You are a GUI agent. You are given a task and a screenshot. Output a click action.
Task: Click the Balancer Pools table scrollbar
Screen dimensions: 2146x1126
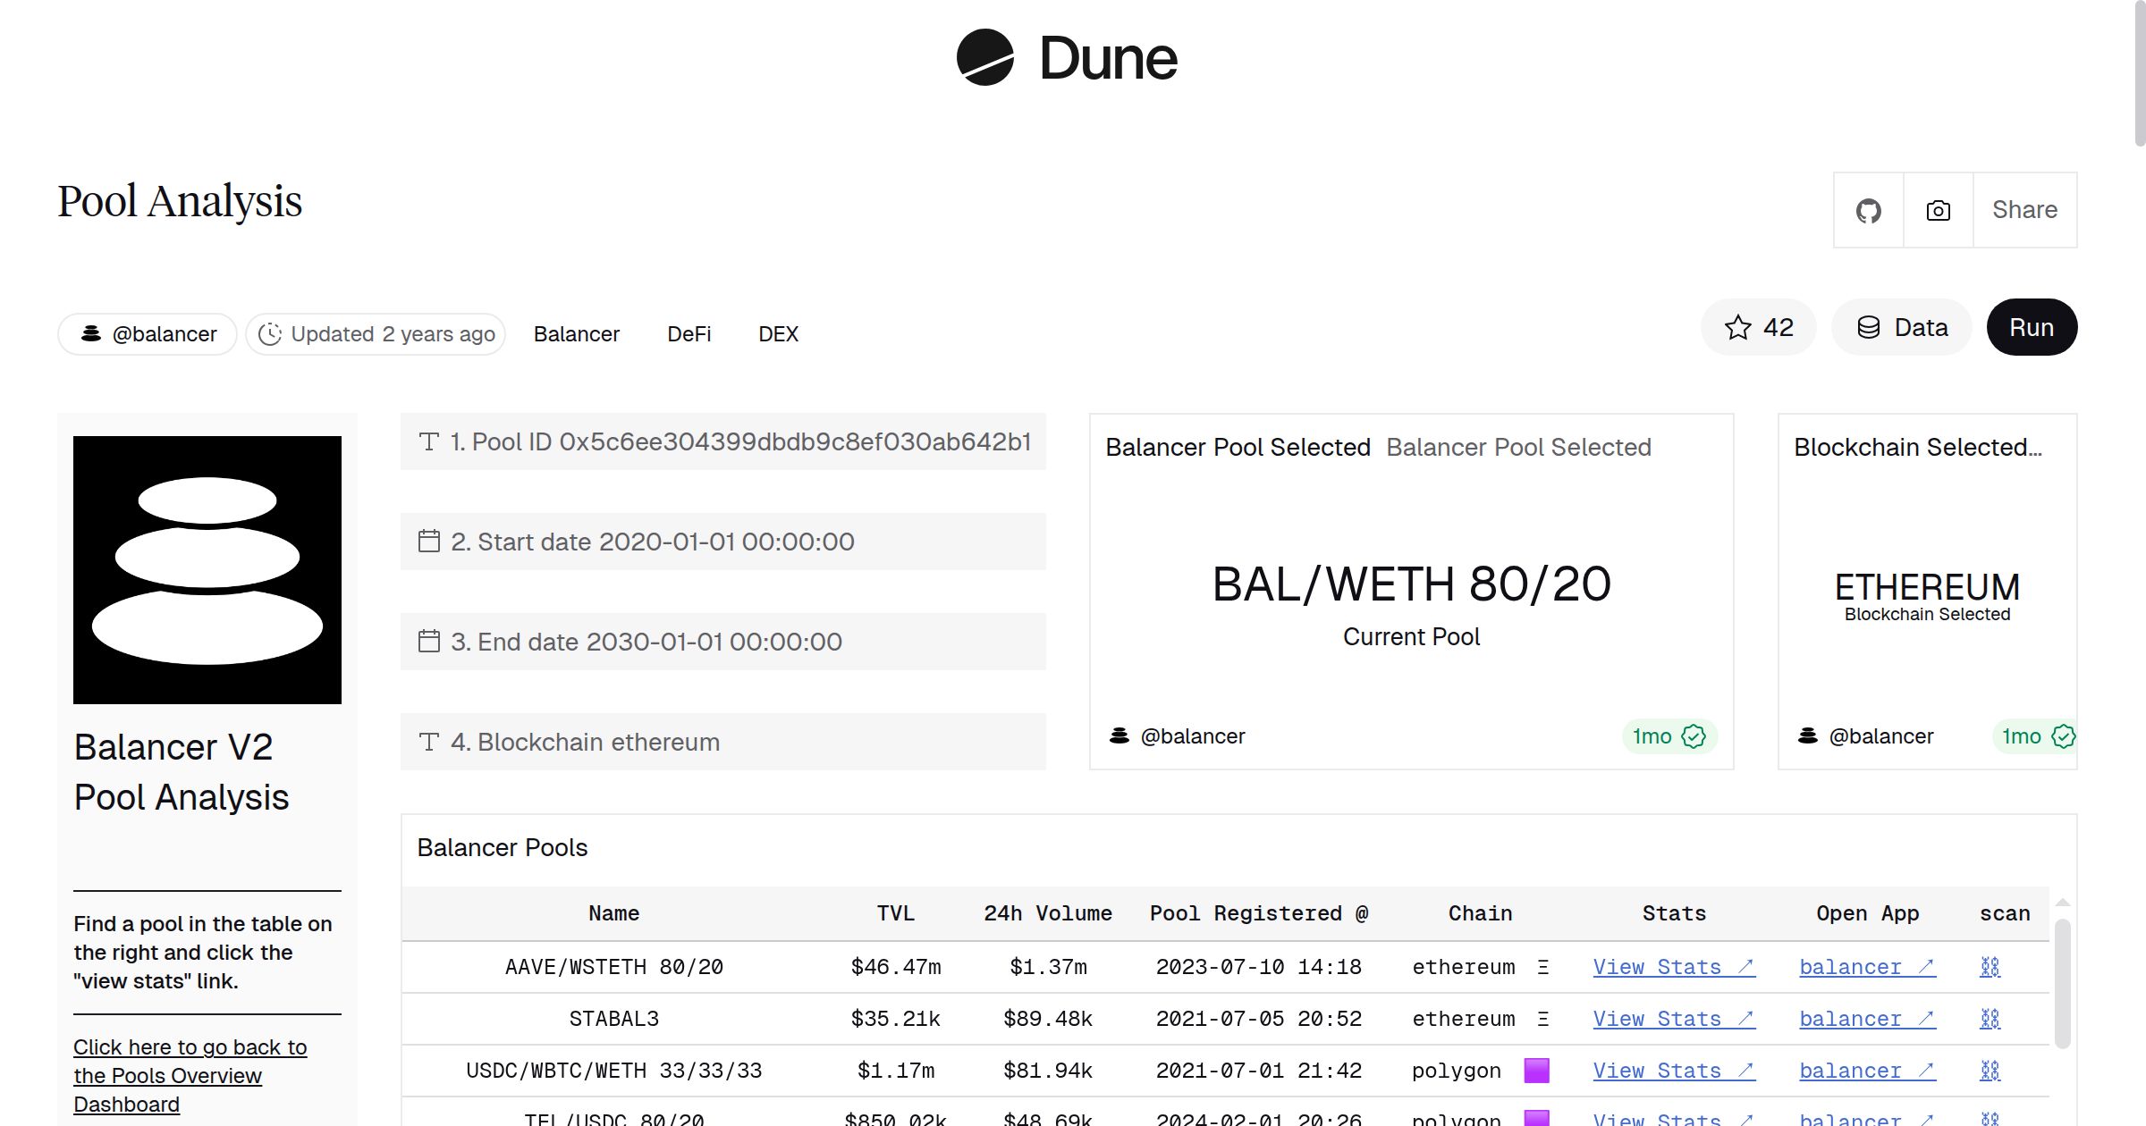point(2064,983)
